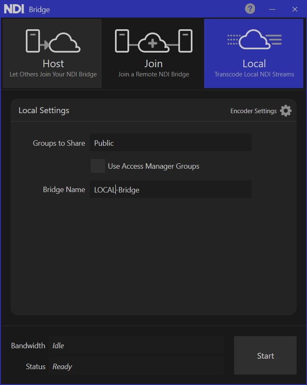This screenshot has height=385, width=307.
Task: Click the Local Settings heading
Action: click(44, 111)
